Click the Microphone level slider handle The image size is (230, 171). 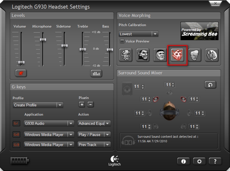(x=42, y=39)
